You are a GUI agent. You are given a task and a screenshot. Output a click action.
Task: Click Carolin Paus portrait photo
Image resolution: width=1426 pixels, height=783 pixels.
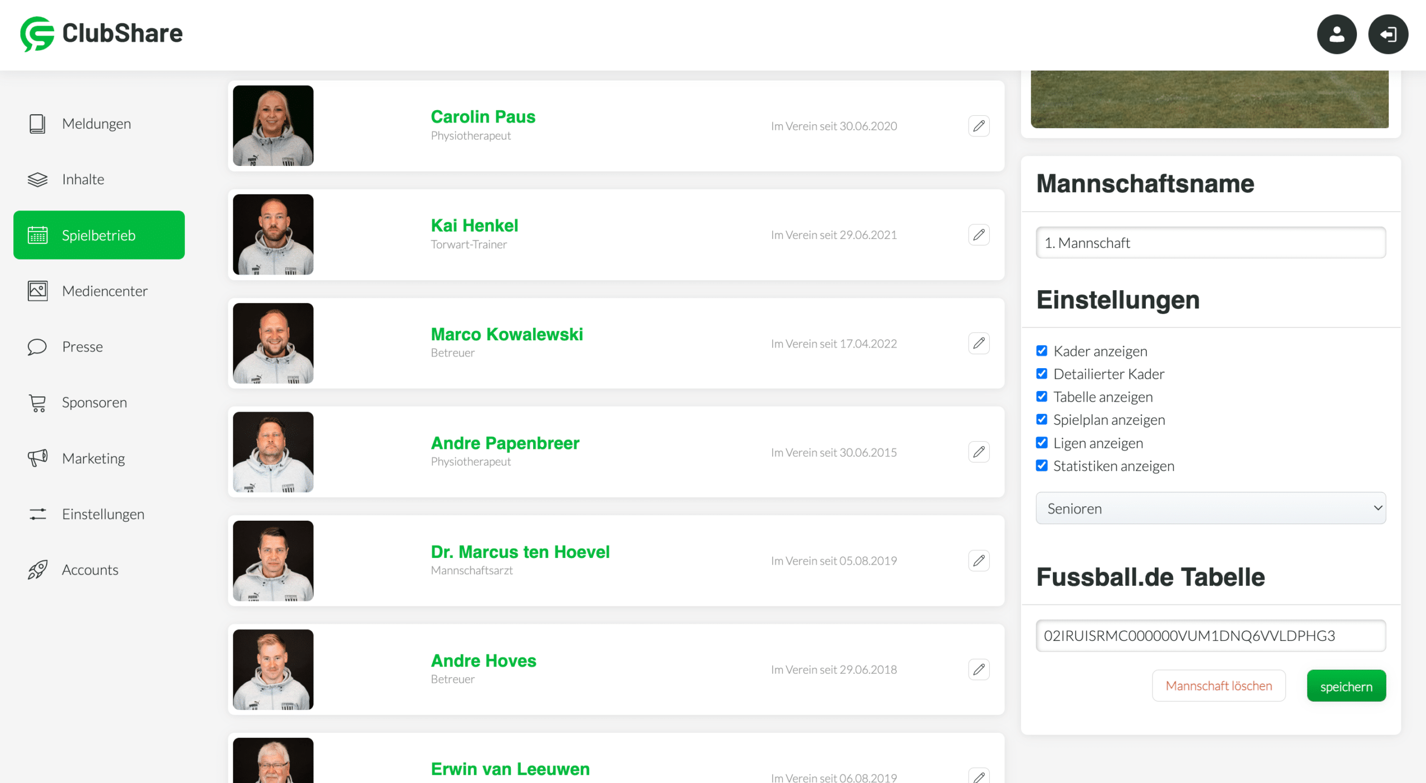point(273,126)
